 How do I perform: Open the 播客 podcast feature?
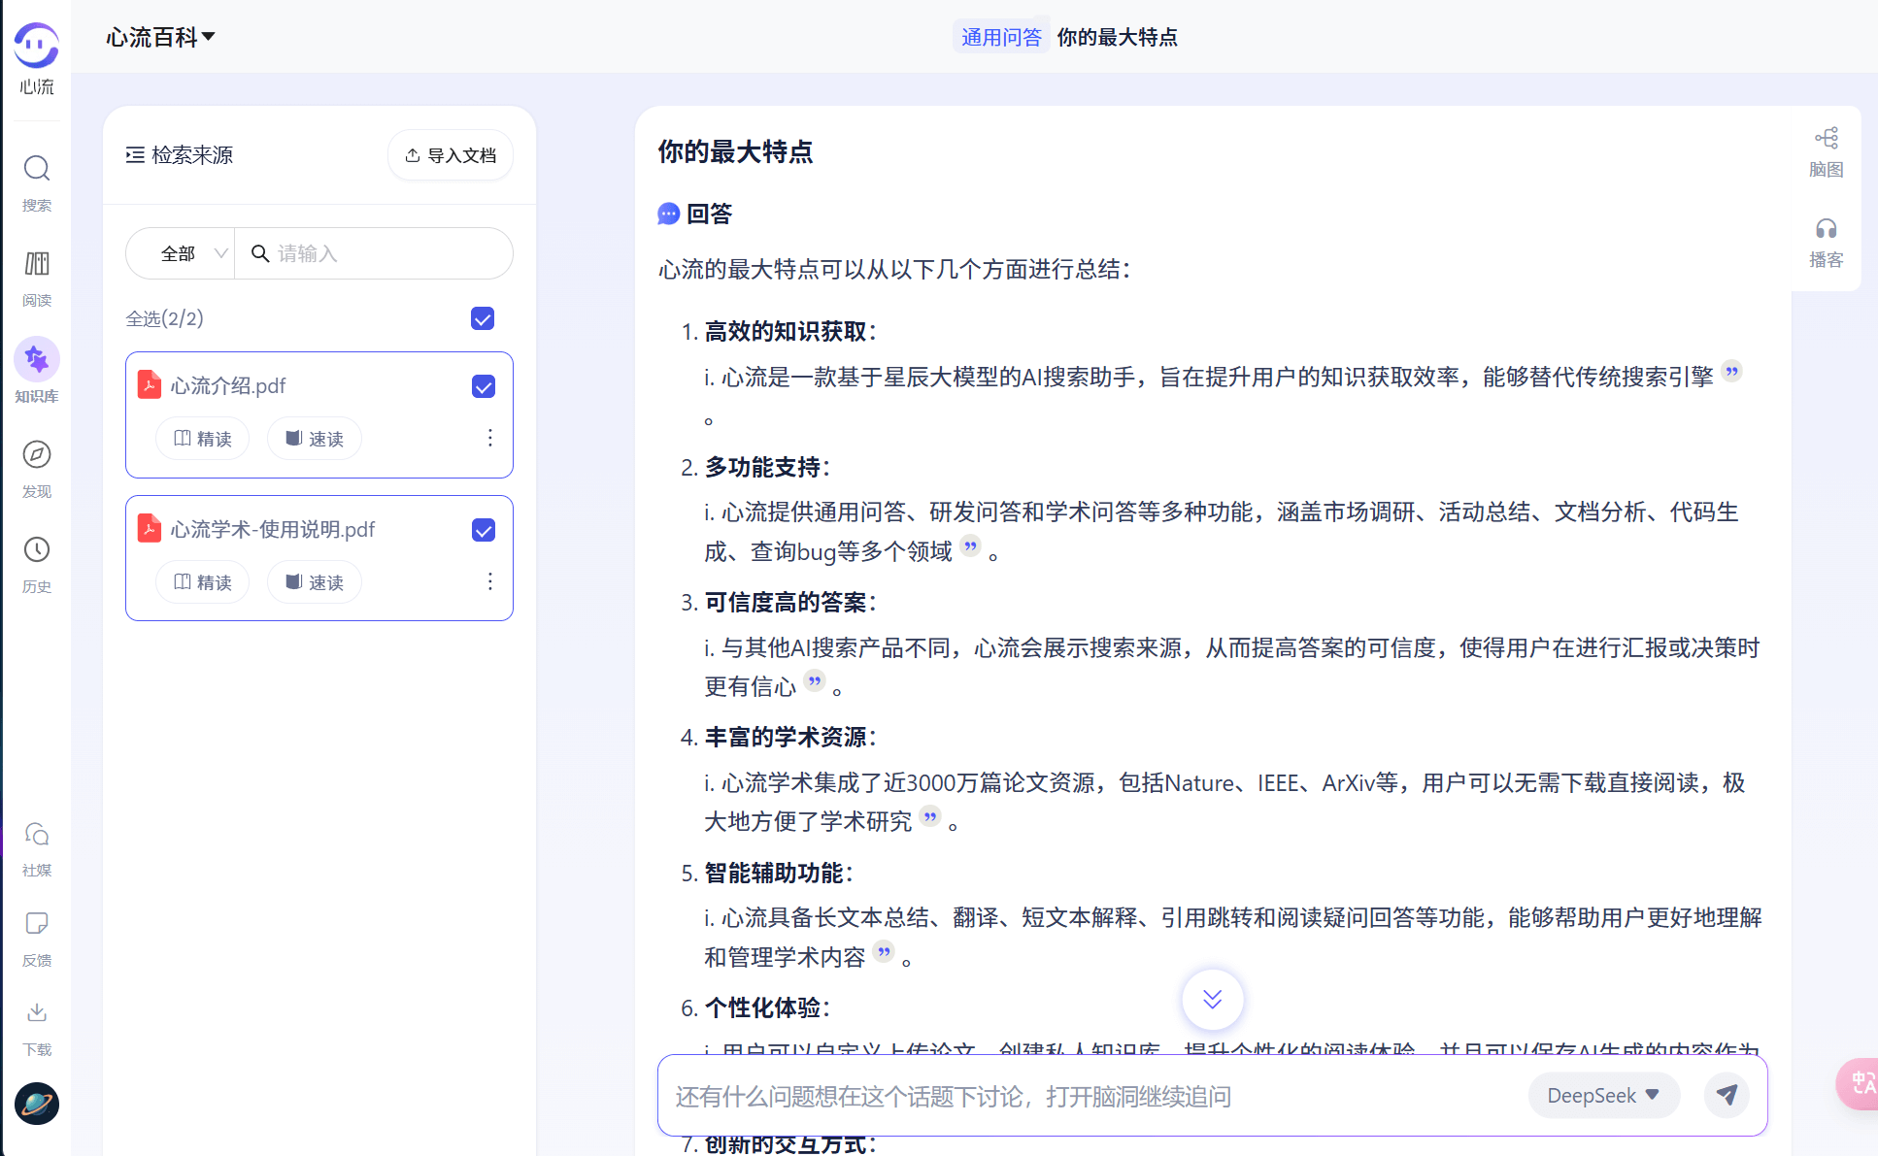pyautogui.click(x=1827, y=241)
